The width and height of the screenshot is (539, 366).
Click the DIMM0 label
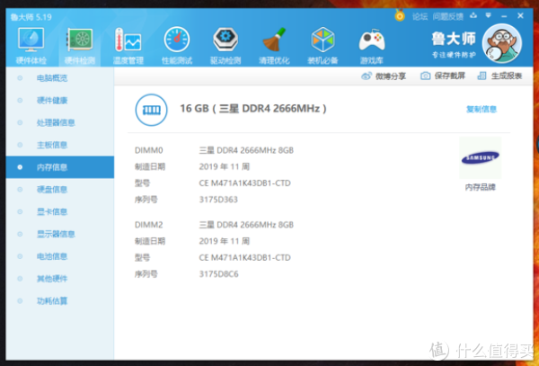[148, 150]
